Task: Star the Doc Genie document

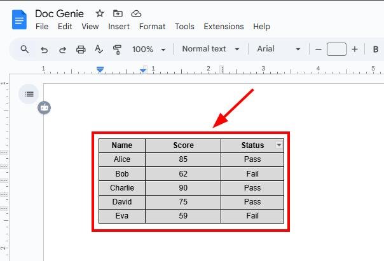Action: (x=100, y=13)
